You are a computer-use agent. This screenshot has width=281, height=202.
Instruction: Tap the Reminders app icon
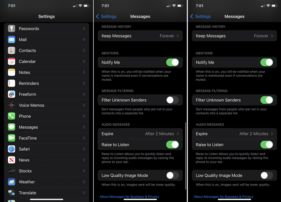[x=11, y=83]
